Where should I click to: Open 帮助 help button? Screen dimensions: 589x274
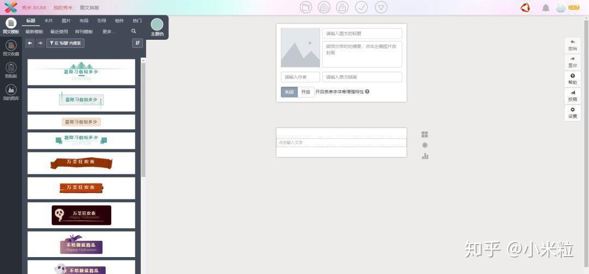click(x=573, y=79)
